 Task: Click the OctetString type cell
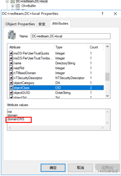[x=63, y=93]
